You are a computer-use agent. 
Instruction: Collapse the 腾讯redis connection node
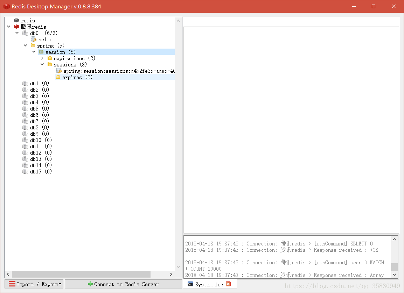(x=9, y=27)
